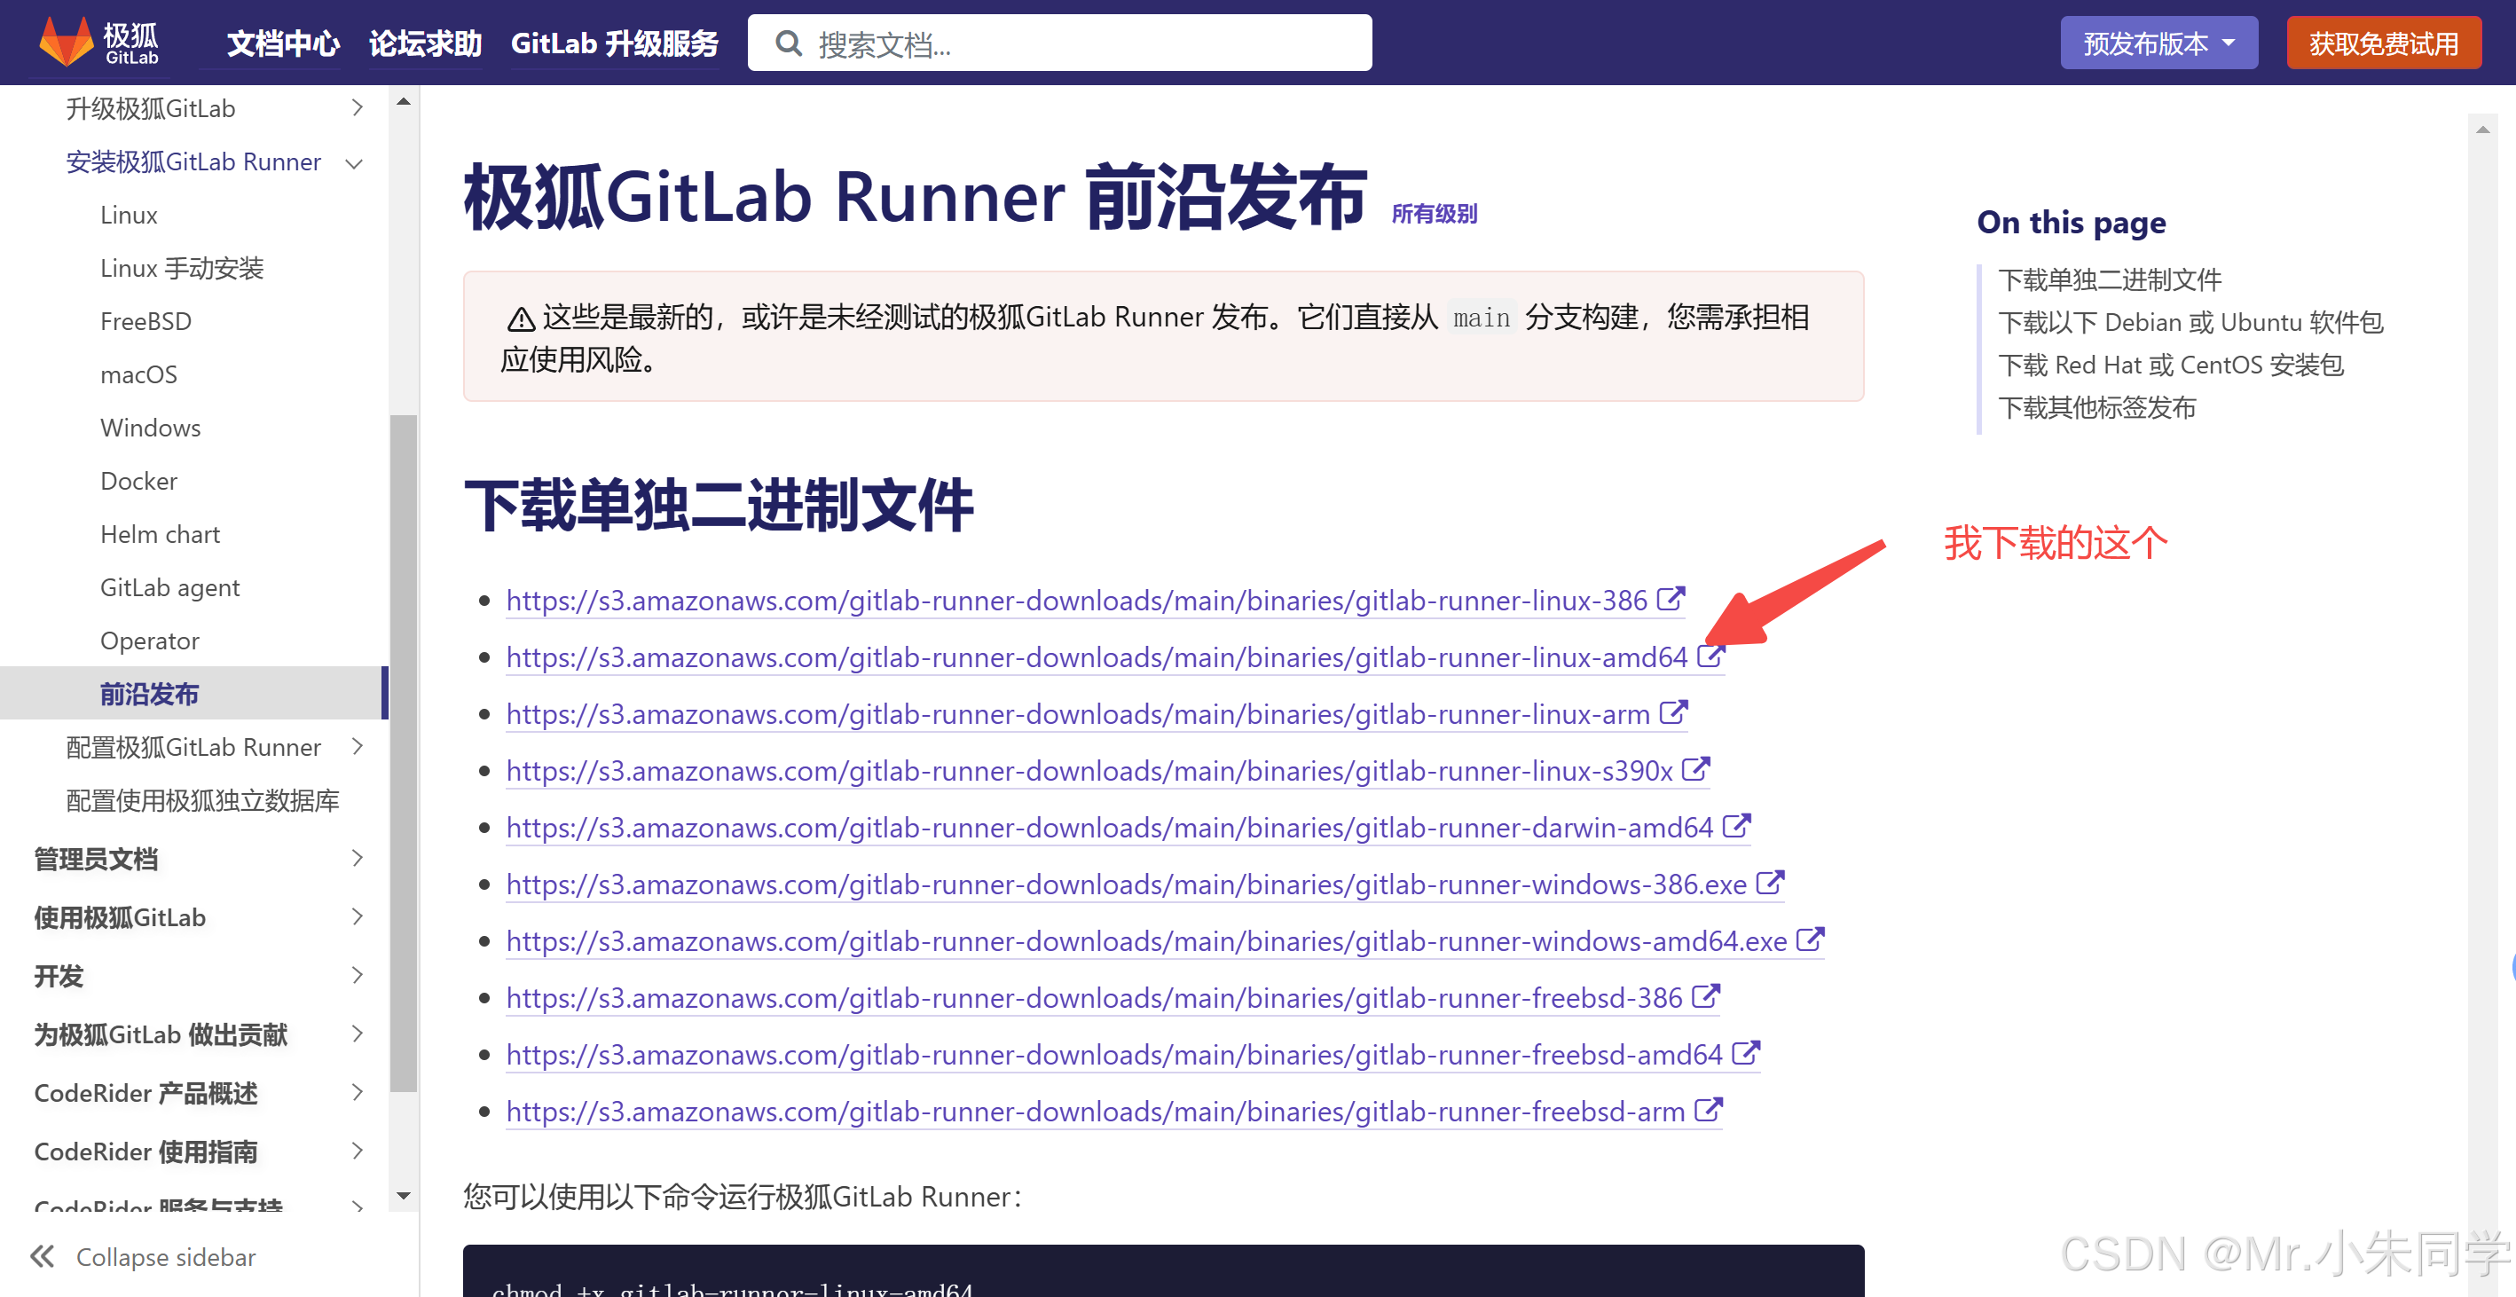2516x1297 pixels.
Task: Expand 为极狐GitLab 做出贡献 chevron
Action: tap(357, 1034)
